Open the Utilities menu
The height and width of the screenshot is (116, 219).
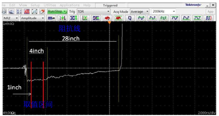click(50, 5)
